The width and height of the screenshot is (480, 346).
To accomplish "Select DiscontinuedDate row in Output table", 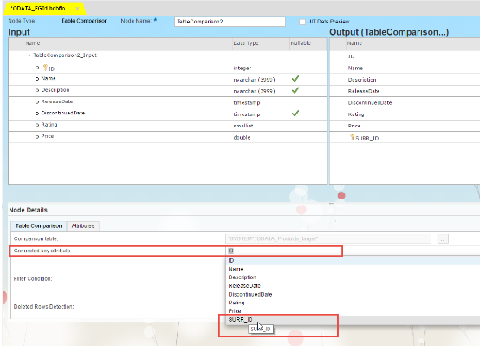I will click(405, 102).
